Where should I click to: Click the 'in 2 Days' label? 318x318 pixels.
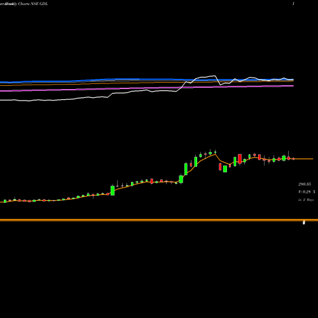pos(306,200)
